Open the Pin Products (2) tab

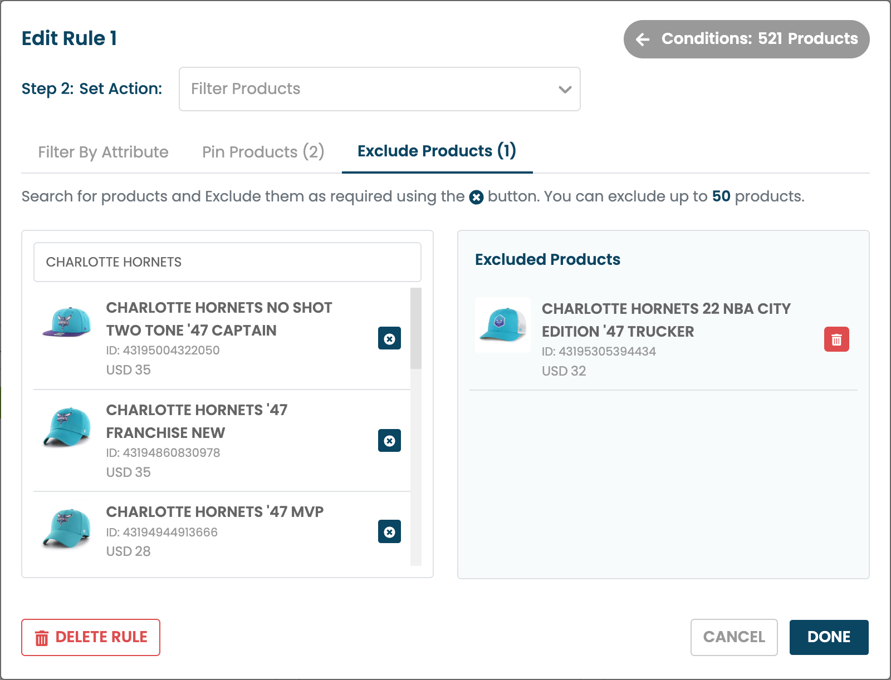tap(263, 152)
